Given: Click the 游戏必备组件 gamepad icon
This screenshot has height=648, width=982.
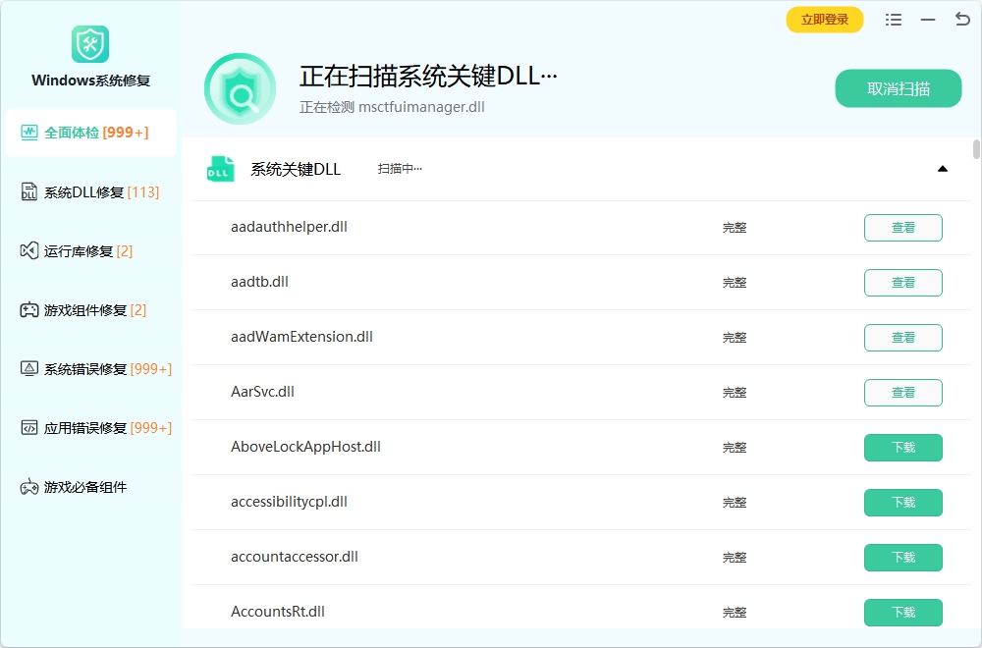Looking at the screenshot, I should [x=29, y=487].
